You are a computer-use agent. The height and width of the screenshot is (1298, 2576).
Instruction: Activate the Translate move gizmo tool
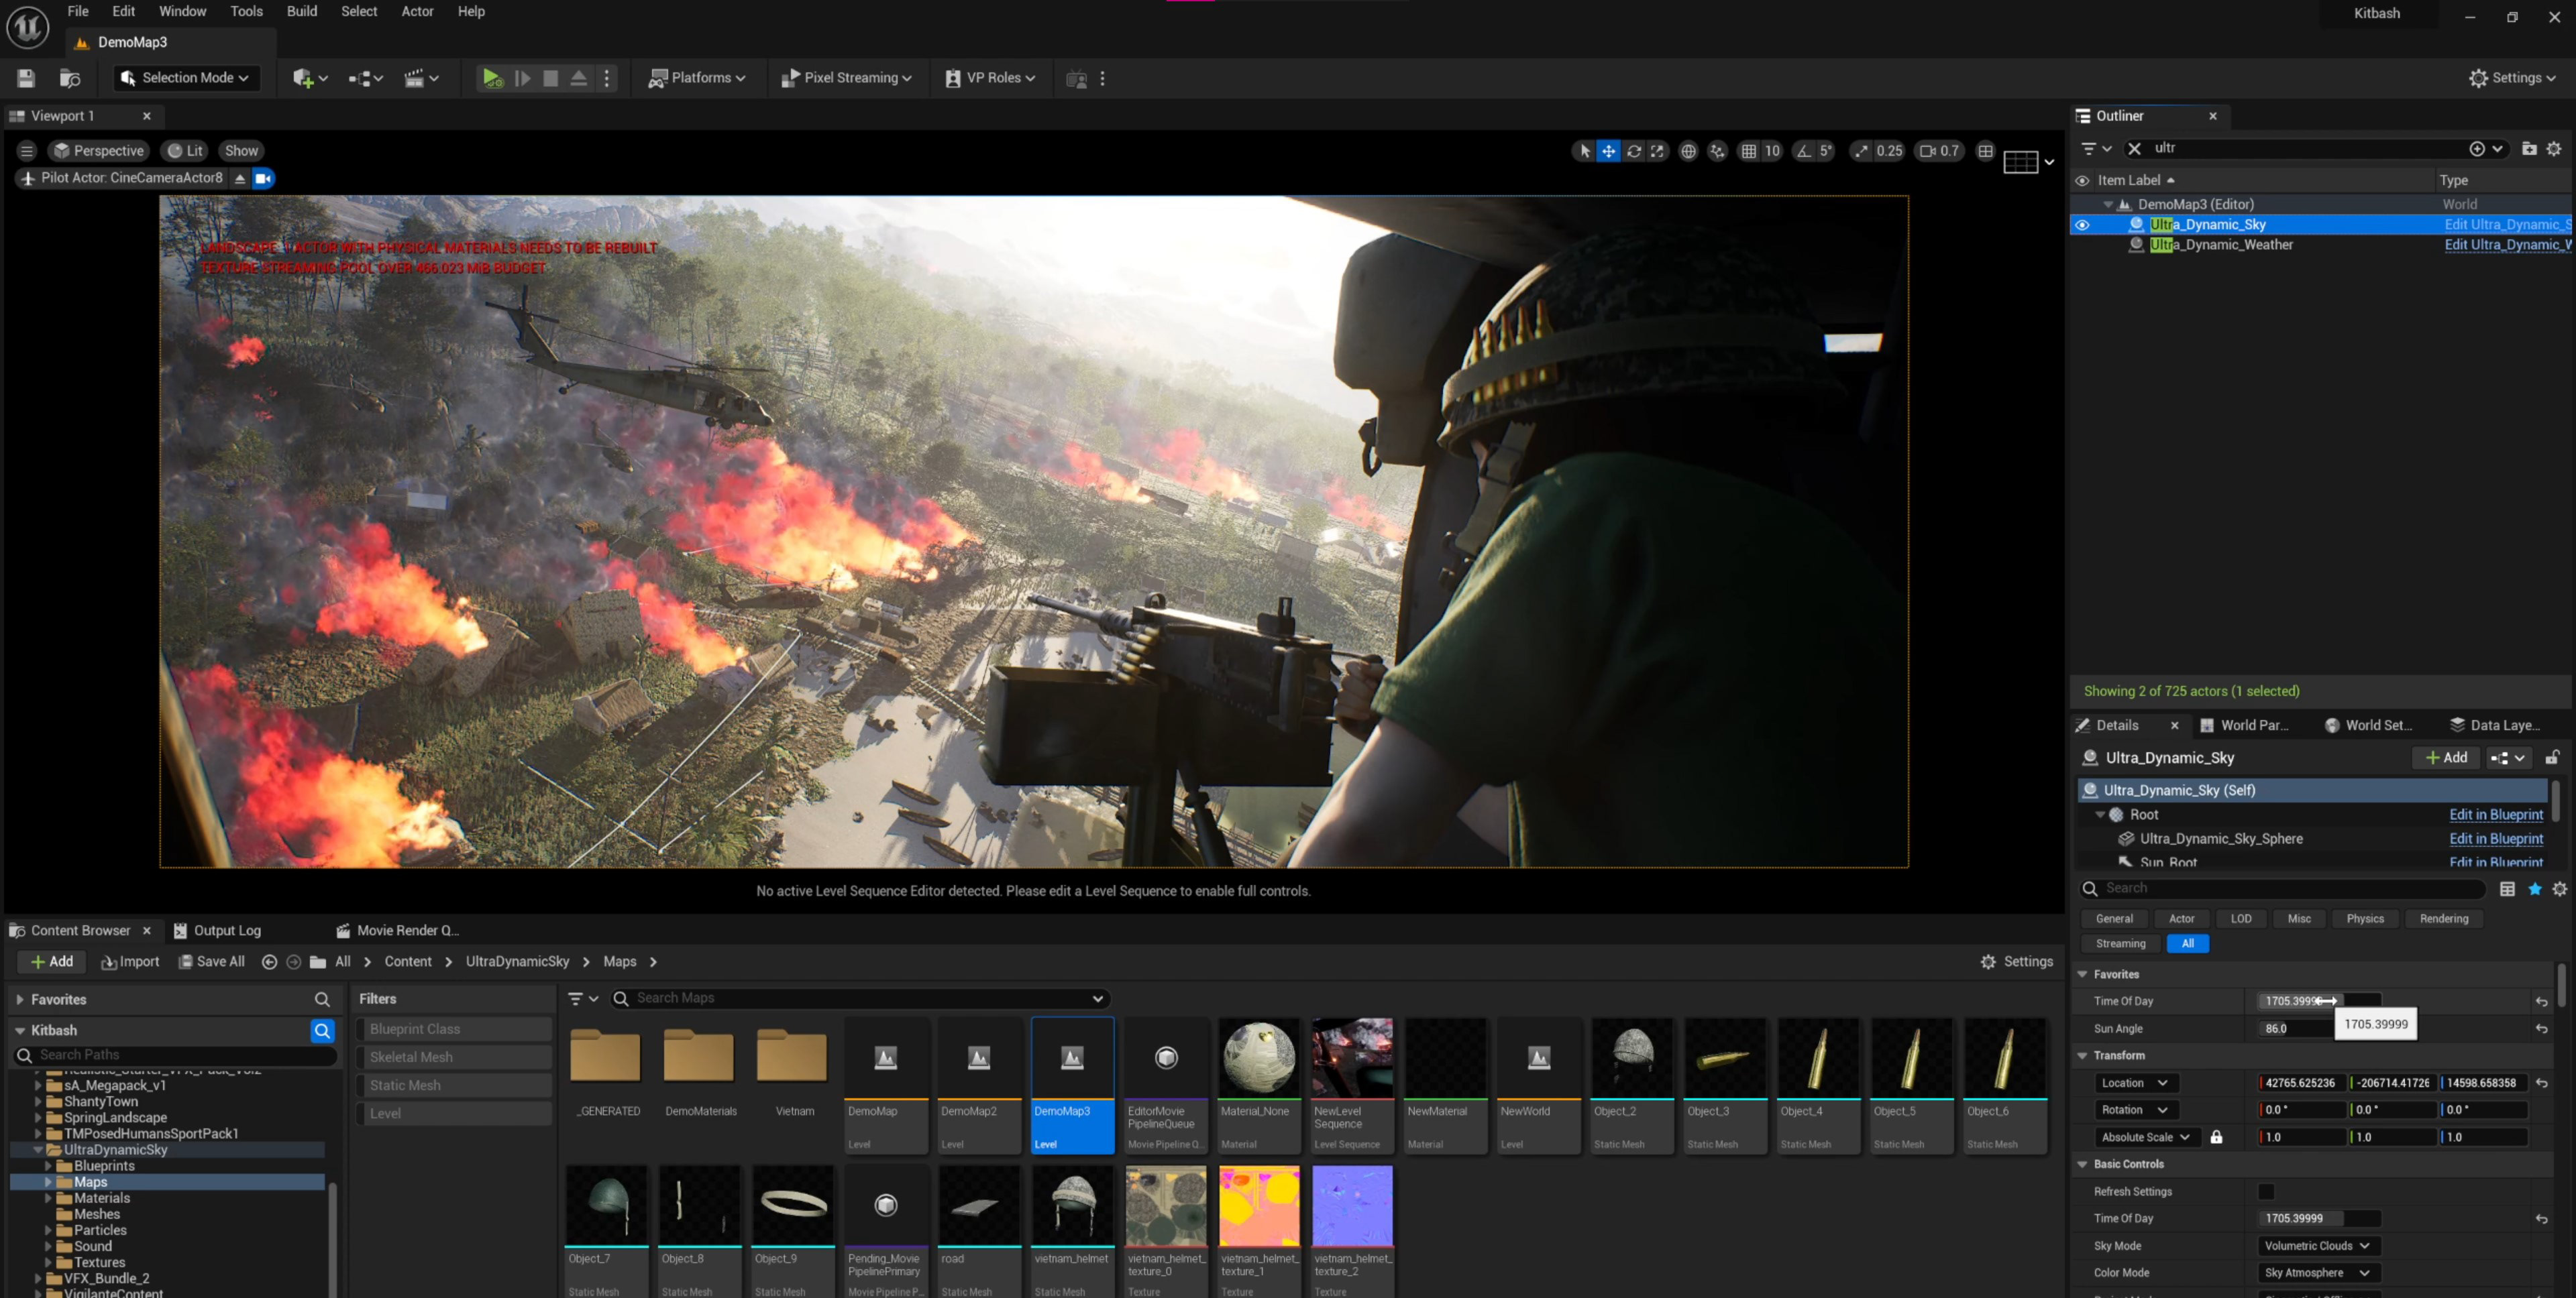tap(1608, 151)
